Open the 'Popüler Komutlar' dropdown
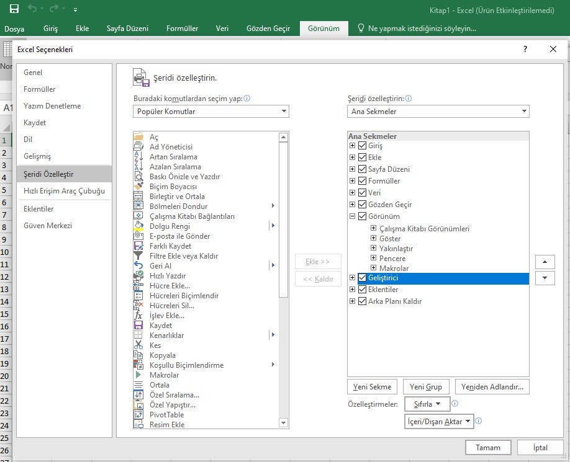Screen dimensions: 570x462 (211, 112)
